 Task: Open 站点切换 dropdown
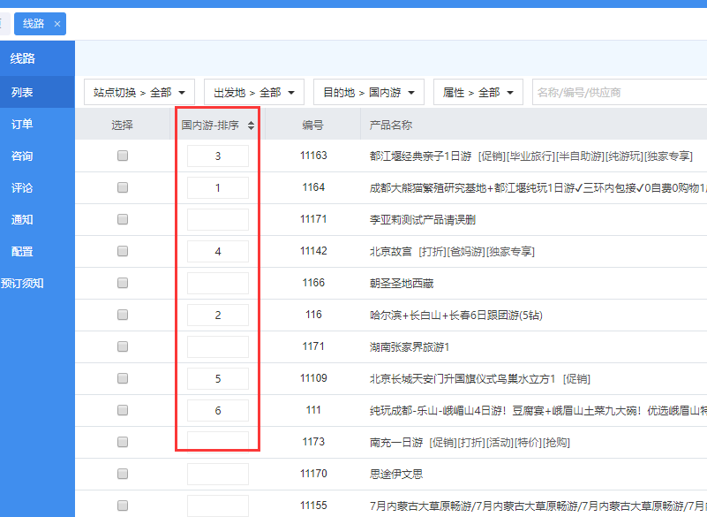pos(139,92)
